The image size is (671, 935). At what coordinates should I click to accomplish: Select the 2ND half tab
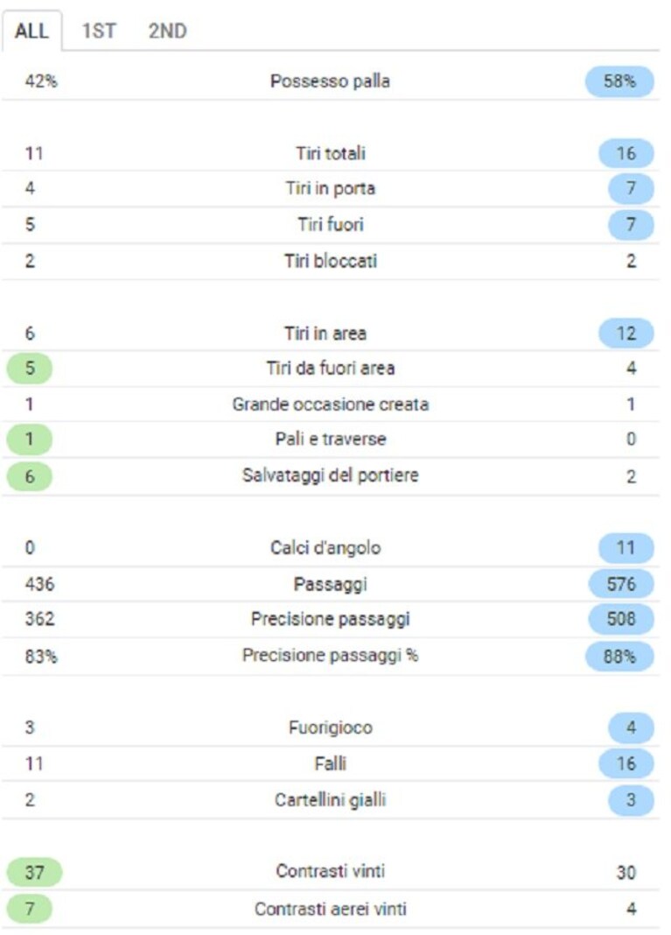(167, 31)
